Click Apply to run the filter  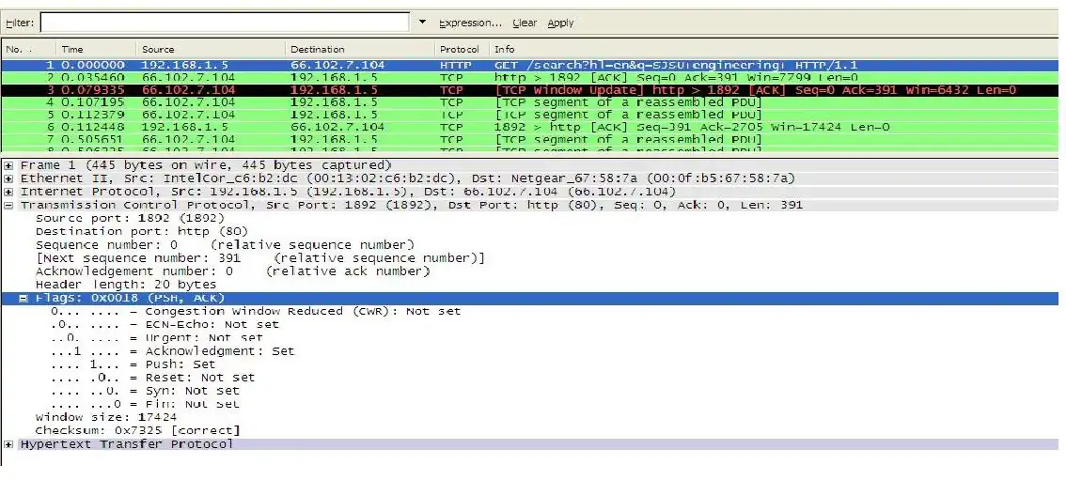click(560, 23)
